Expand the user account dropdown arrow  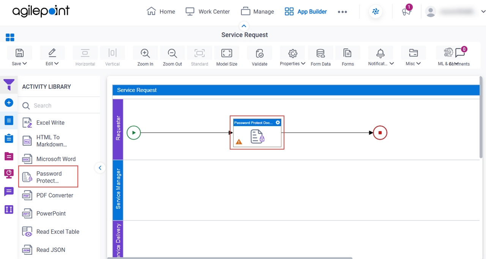(x=483, y=12)
